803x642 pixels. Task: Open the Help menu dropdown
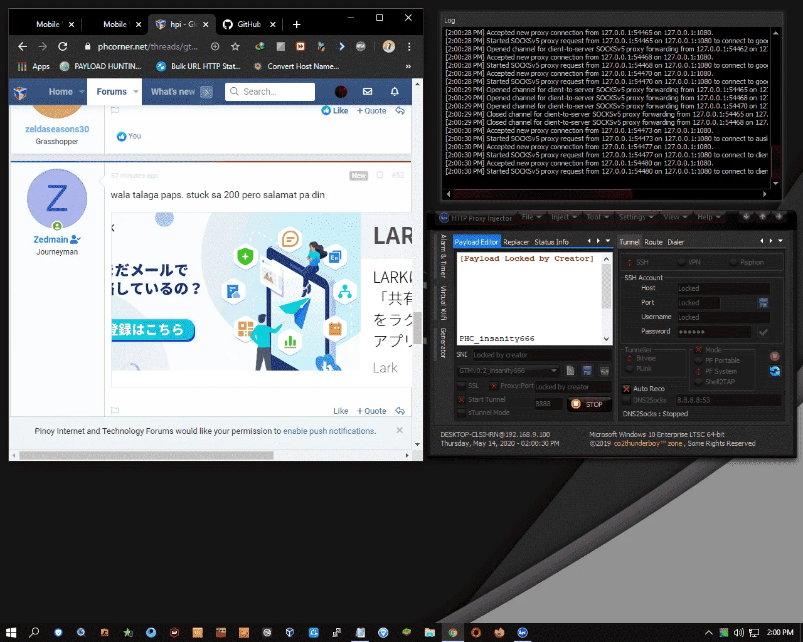[709, 217]
